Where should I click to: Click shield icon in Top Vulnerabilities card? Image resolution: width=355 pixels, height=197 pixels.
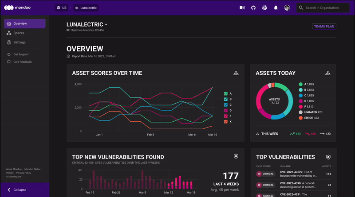click(328, 157)
